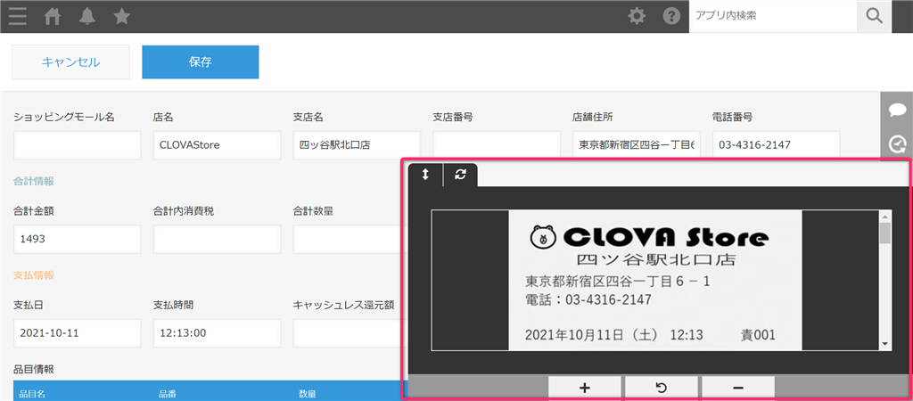
Task: Open the history clock sidebar icon
Action: click(x=897, y=143)
